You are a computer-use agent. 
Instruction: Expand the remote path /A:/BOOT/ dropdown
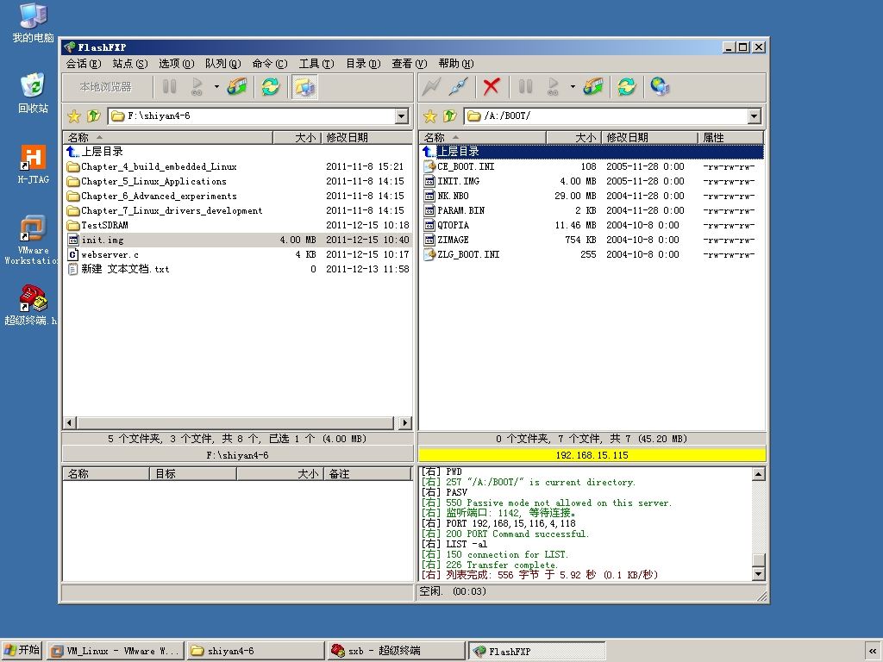tap(755, 116)
